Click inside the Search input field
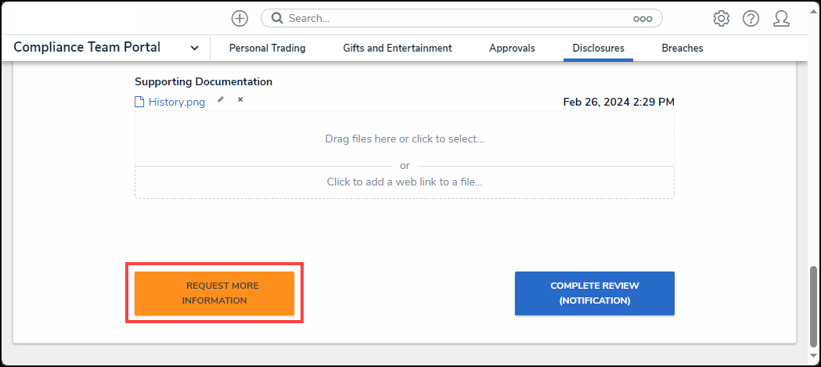This screenshot has width=821, height=367. 454,18
